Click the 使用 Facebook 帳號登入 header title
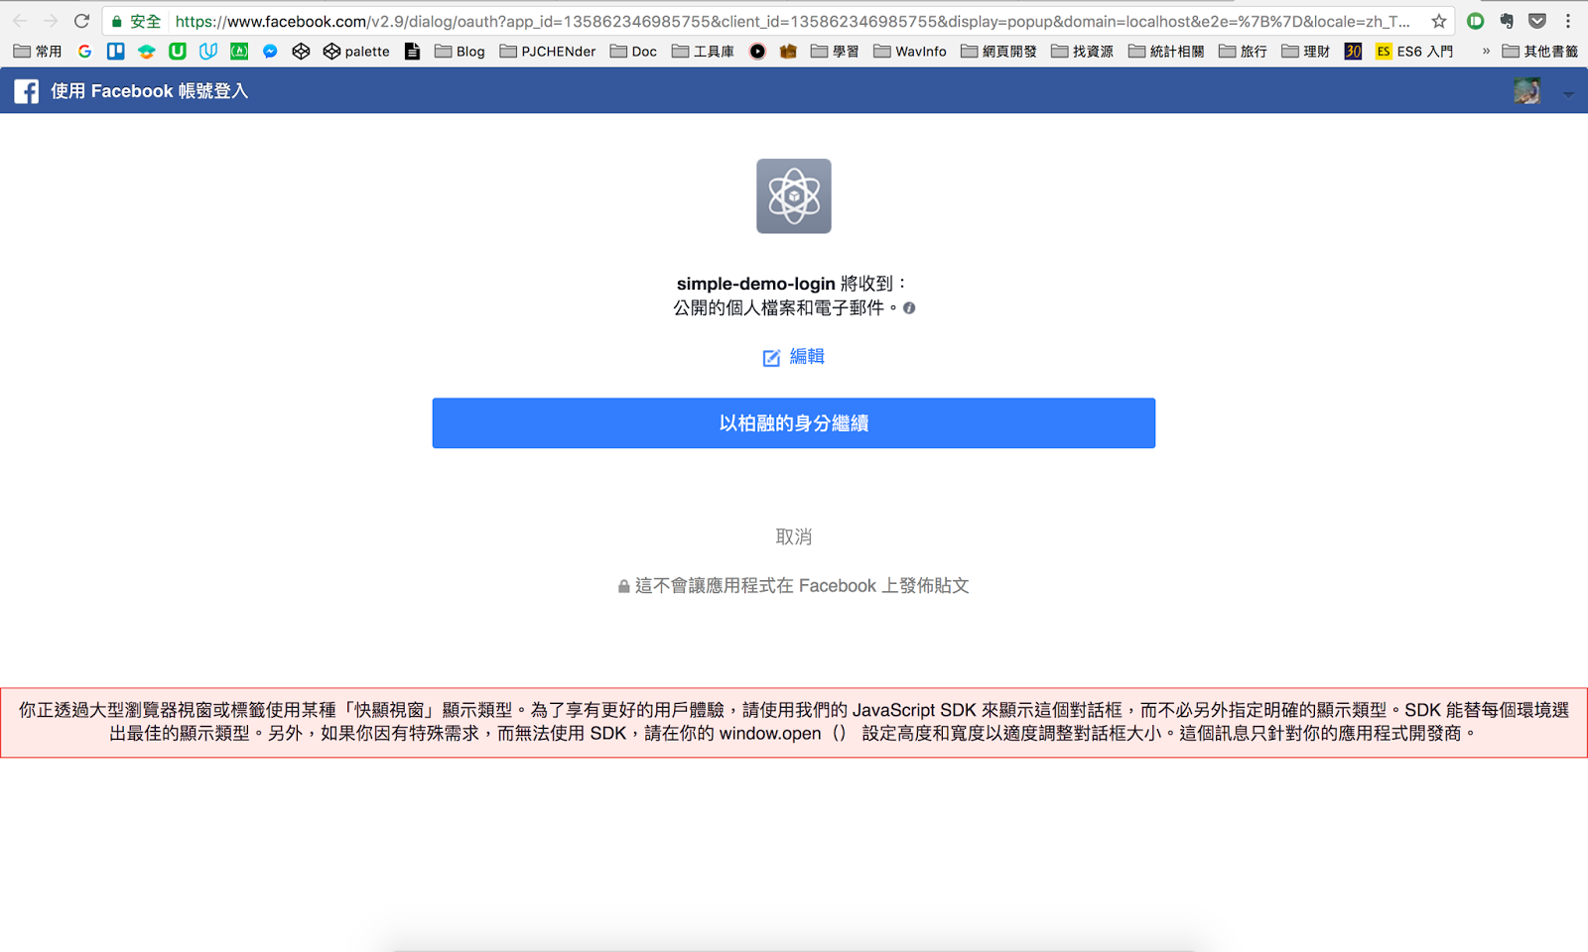 point(150,91)
